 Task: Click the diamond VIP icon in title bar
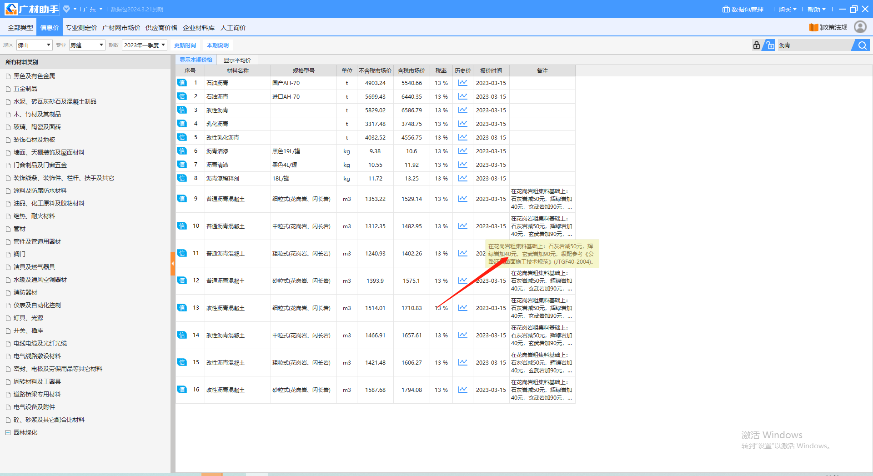point(66,9)
